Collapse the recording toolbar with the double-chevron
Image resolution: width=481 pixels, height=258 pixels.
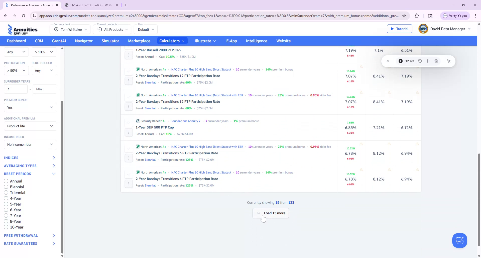pyautogui.click(x=388, y=61)
